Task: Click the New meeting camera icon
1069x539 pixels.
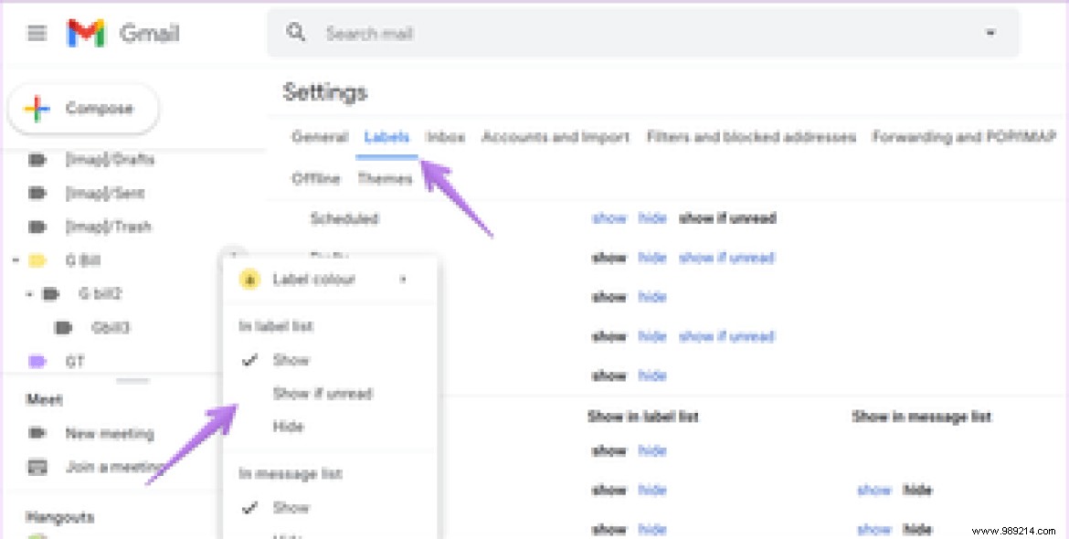Action: point(36,433)
